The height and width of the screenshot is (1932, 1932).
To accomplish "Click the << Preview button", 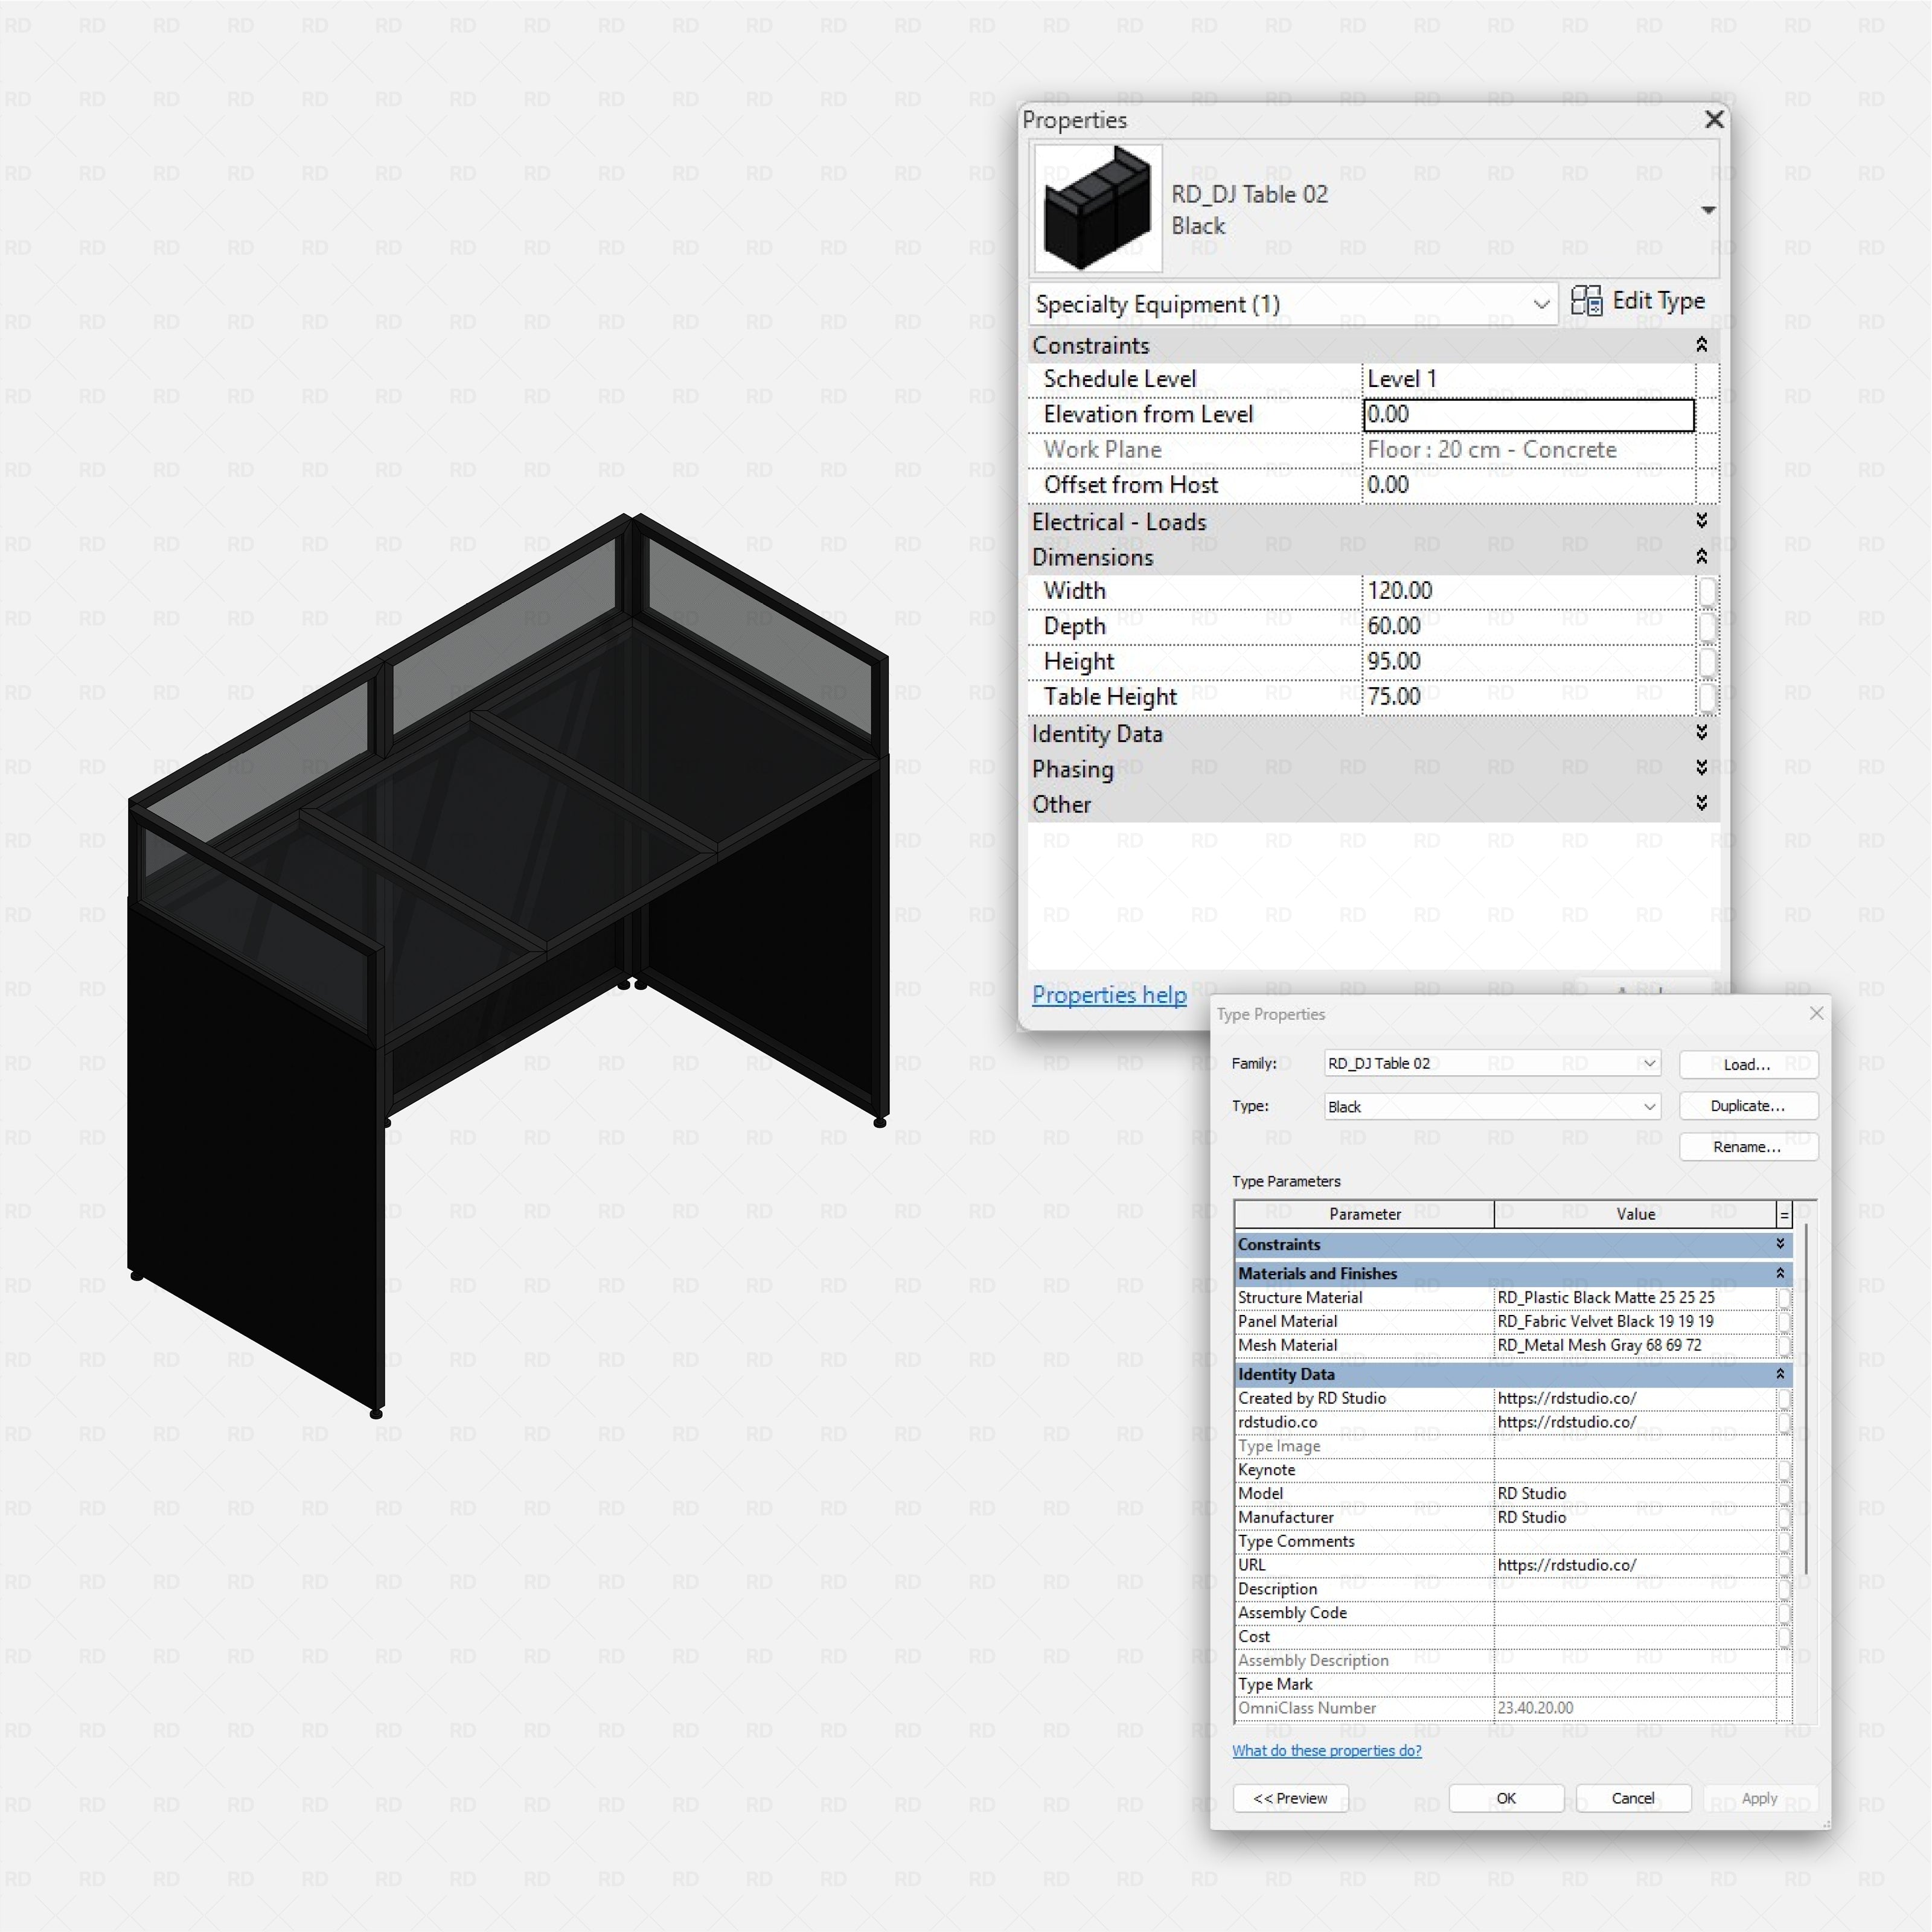I will pyautogui.click(x=1290, y=1798).
